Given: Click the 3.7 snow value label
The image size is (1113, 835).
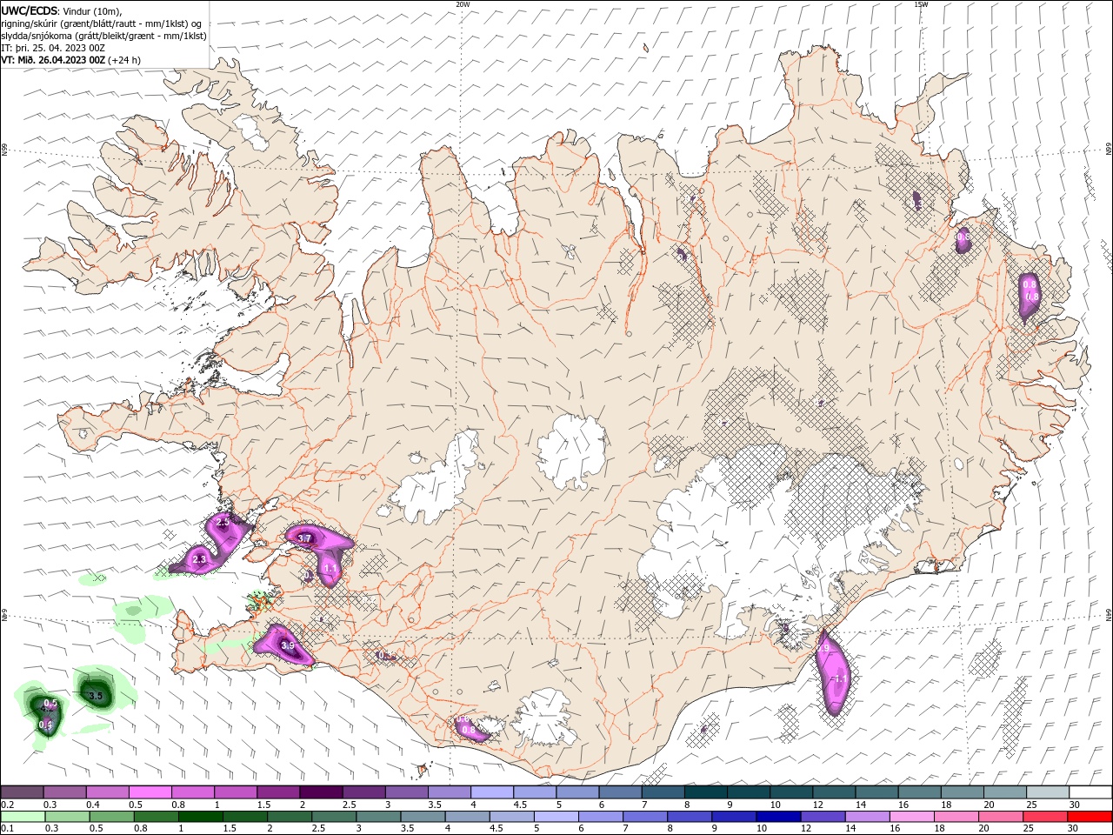Looking at the screenshot, I should (x=304, y=538).
